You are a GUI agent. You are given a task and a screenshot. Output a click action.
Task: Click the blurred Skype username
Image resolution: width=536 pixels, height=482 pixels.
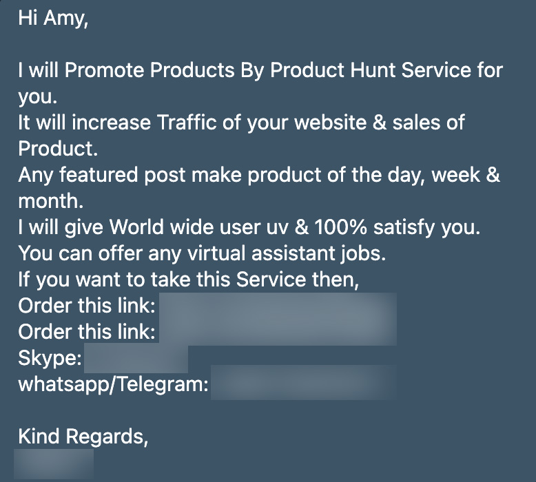[136, 359]
